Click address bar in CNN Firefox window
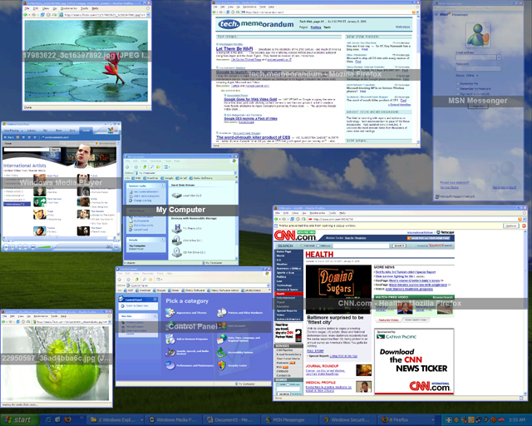This screenshot has height=426, width=532. pyautogui.click(x=413, y=219)
